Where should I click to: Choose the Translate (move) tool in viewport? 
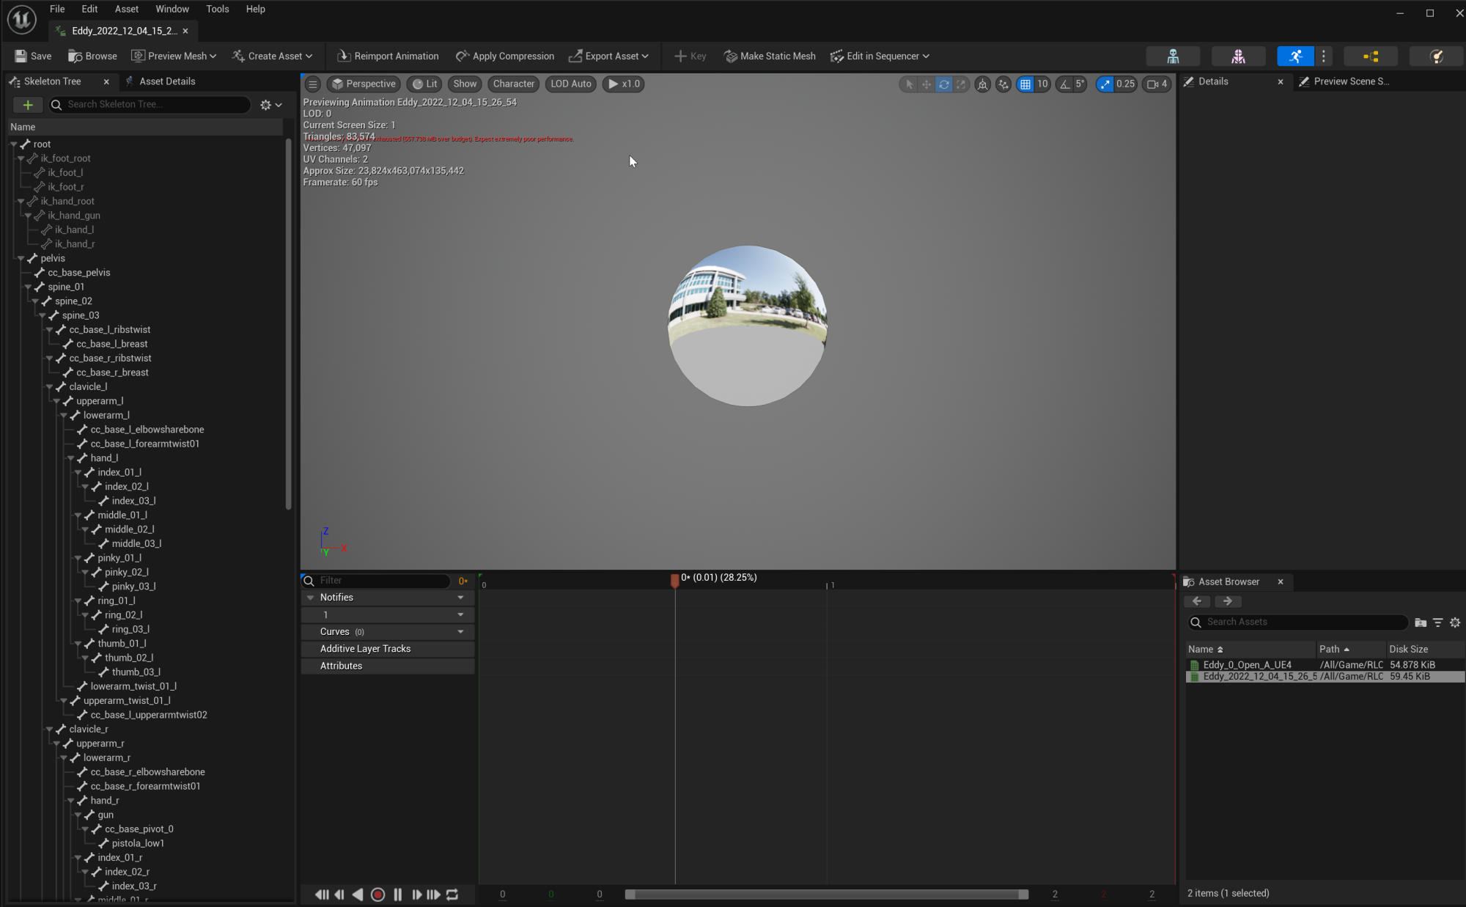927,84
